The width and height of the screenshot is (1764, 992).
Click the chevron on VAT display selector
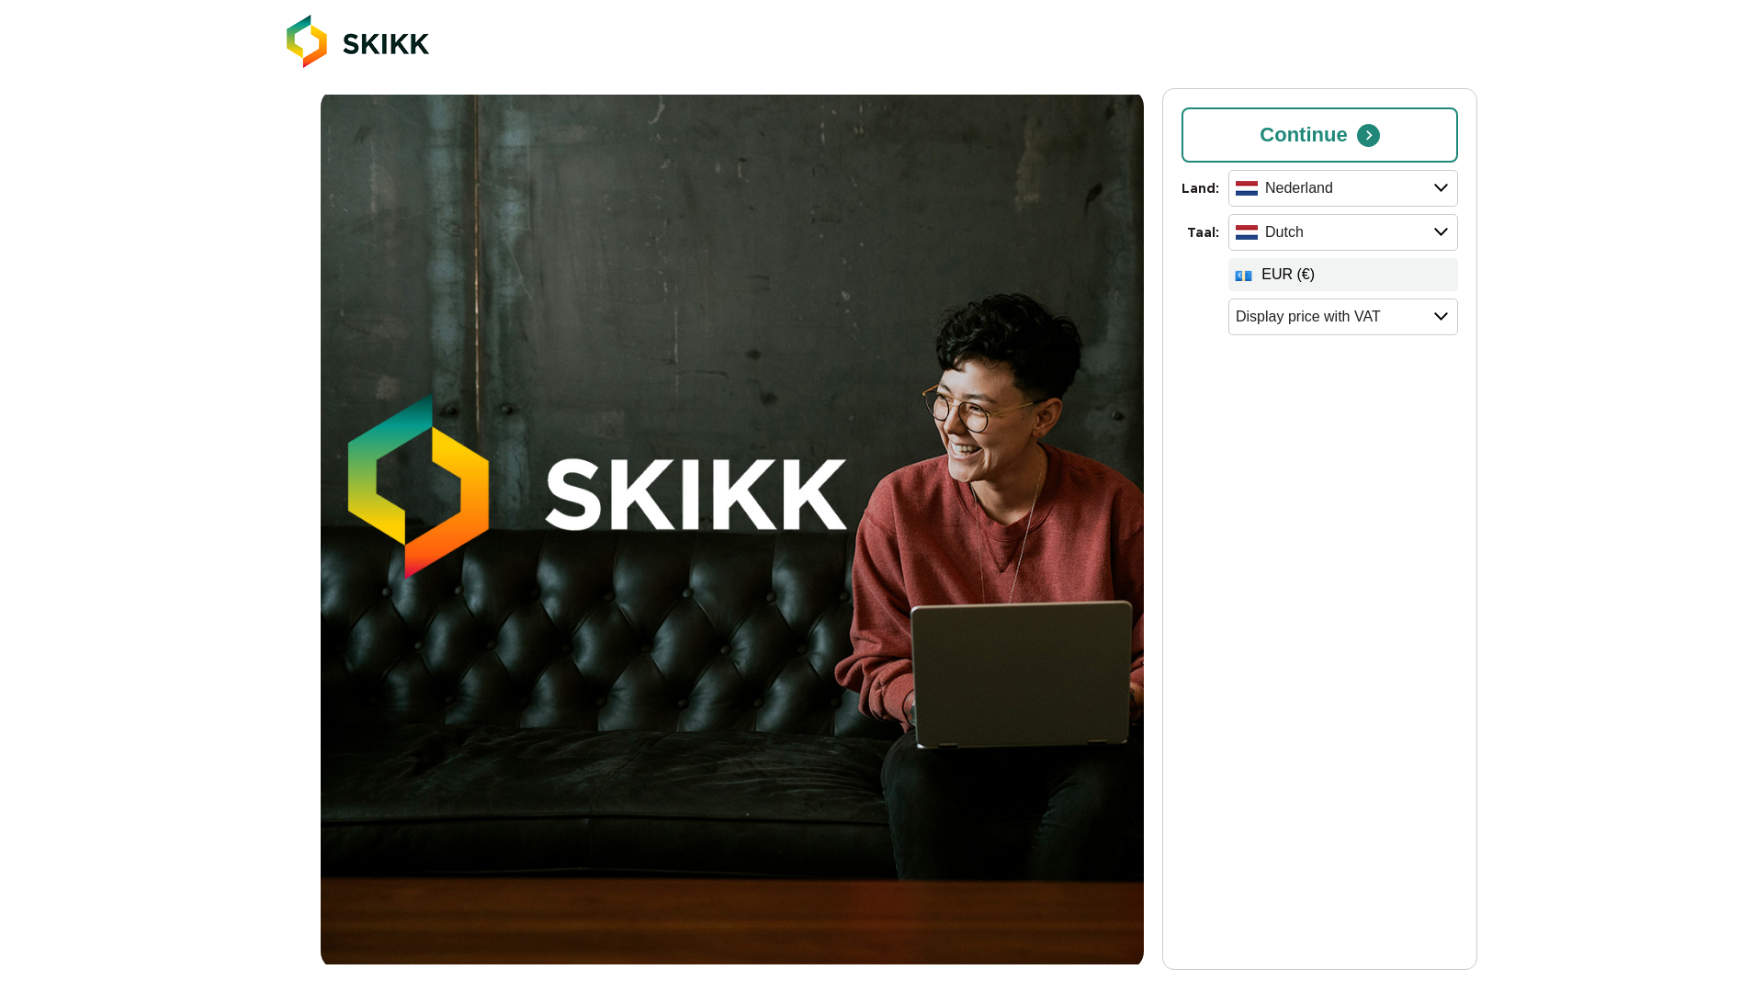(1441, 317)
